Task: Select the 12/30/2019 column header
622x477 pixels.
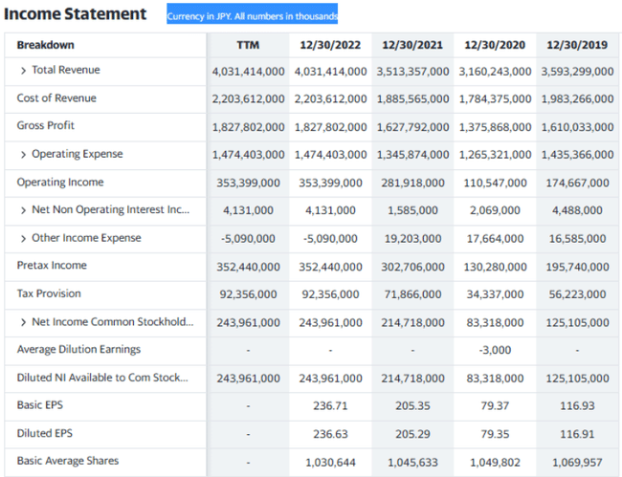Action: pyautogui.click(x=577, y=46)
